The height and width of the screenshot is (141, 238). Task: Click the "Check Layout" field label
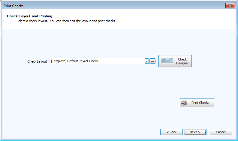click(37, 61)
